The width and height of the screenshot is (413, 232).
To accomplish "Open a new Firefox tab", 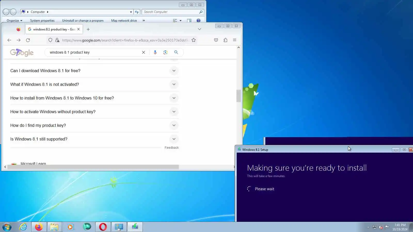I will pyautogui.click(x=88, y=29).
